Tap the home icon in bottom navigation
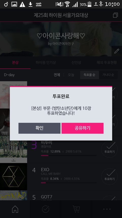 15,209
